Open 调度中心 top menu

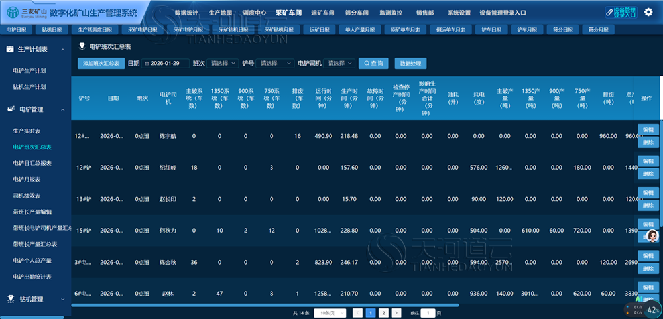click(x=255, y=13)
